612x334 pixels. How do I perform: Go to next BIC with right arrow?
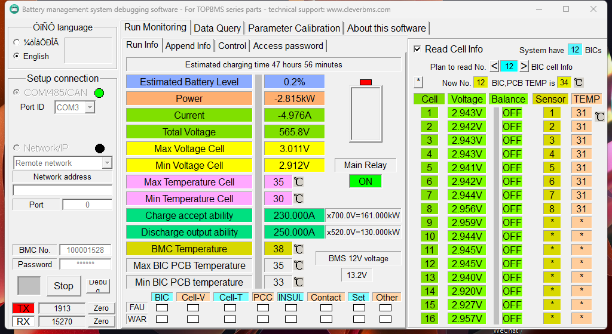point(524,66)
